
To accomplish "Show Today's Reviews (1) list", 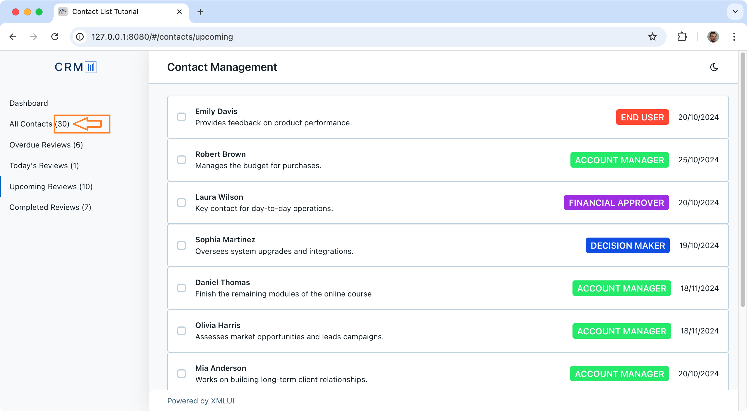I will click(44, 166).
